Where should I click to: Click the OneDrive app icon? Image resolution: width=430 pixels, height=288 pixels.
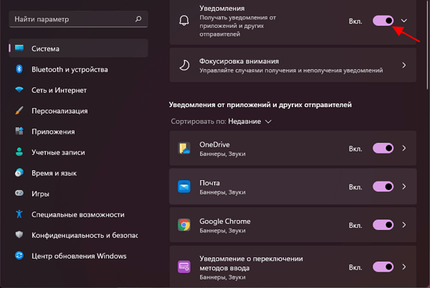(x=184, y=148)
